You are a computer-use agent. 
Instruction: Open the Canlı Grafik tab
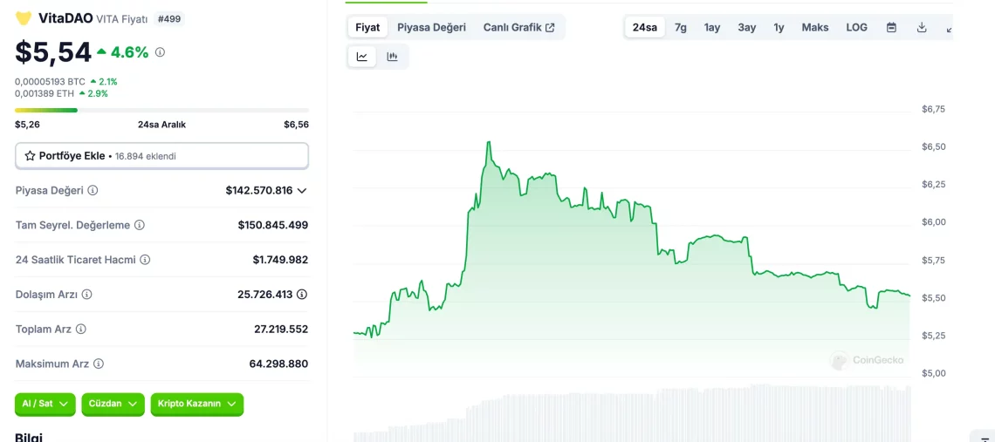pos(518,27)
